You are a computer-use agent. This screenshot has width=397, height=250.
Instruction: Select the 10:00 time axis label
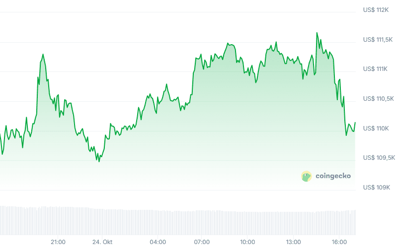point(247,242)
